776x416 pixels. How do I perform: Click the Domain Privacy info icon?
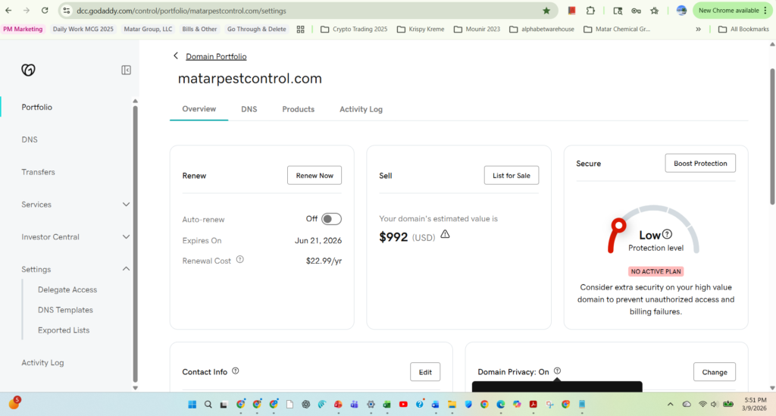coord(557,371)
